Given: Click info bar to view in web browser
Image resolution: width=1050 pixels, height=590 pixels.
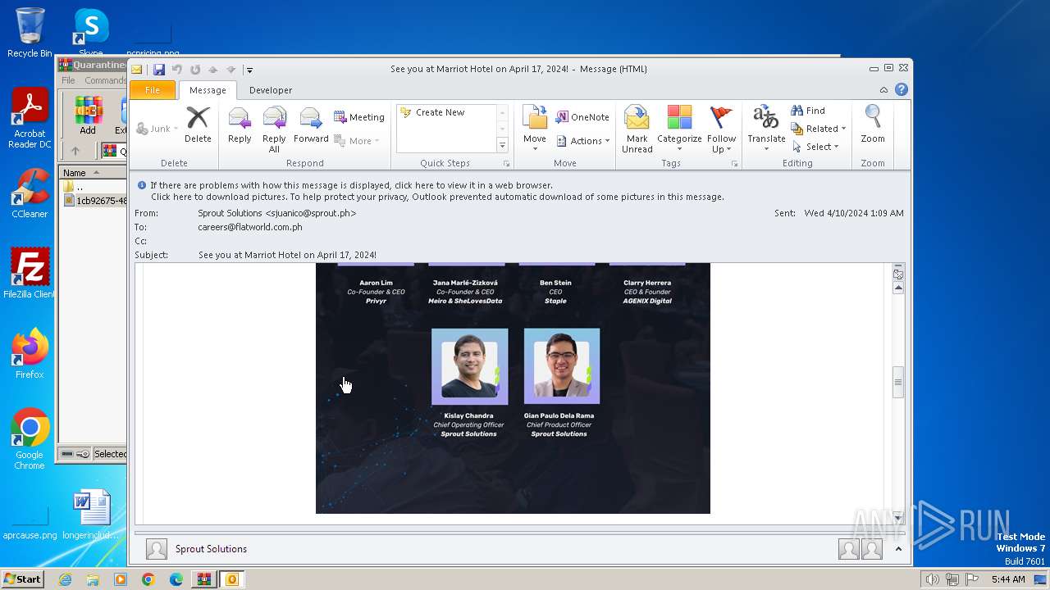Looking at the screenshot, I should [352, 185].
